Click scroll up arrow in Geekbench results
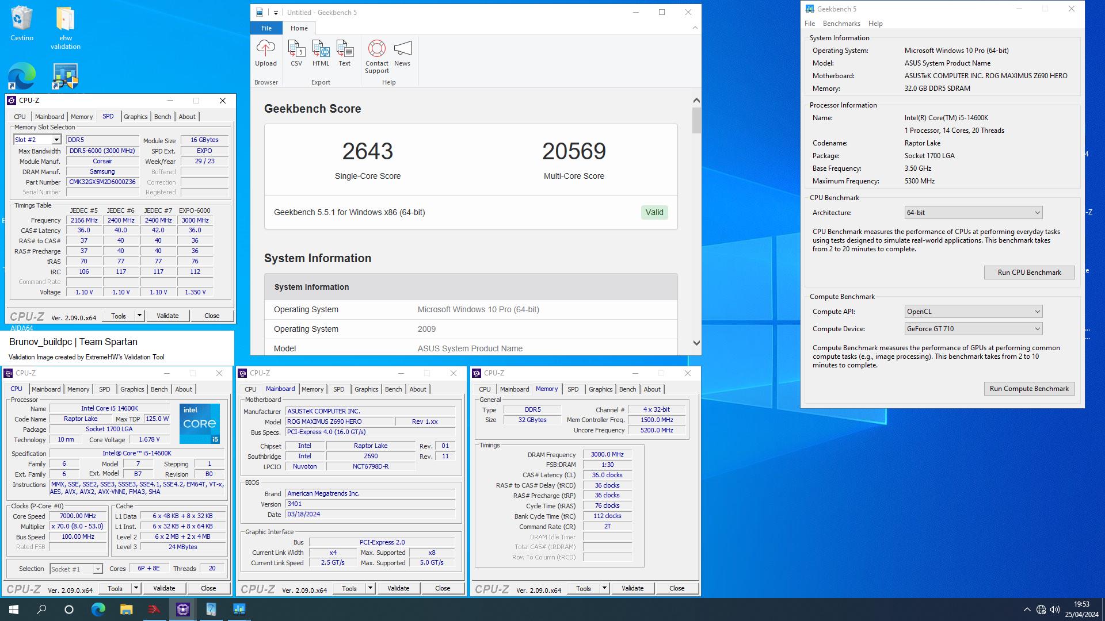 coord(696,101)
